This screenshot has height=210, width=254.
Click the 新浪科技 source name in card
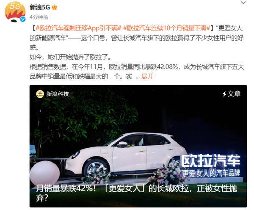pos(58,94)
